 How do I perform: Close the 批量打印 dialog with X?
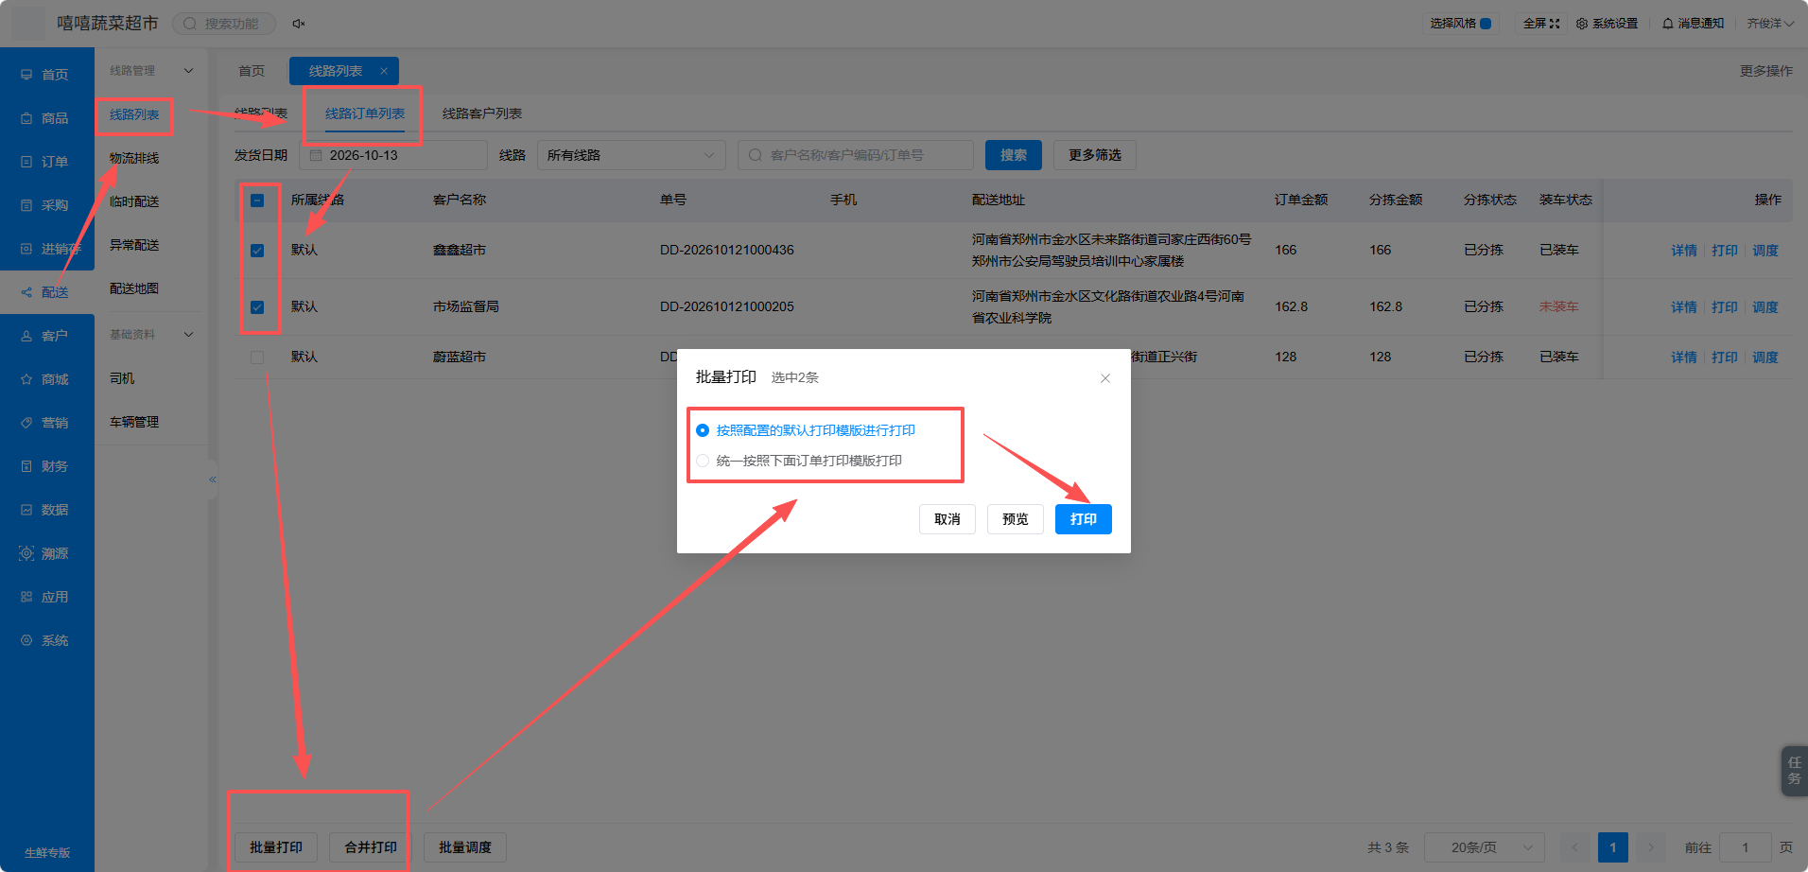pyautogui.click(x=1105, y=378)
